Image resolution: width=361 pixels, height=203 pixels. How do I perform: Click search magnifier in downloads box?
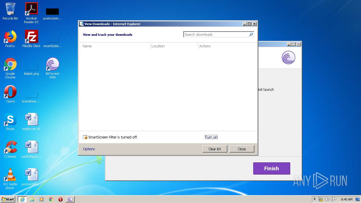[x=251, y=34]
